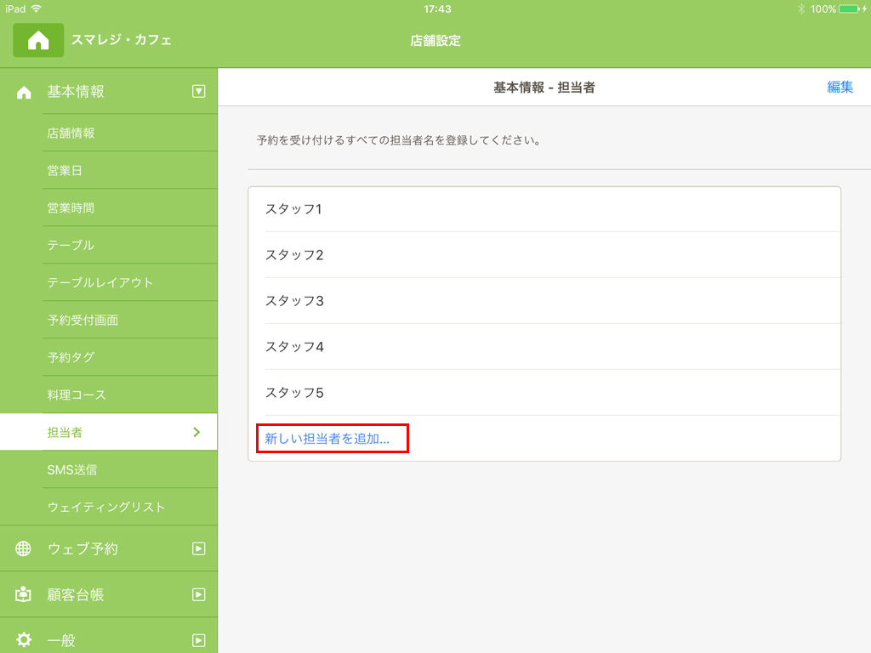This screenshot has height=653, width=871.
Task: Select the スタッフ5 row
Action: coord(544,393)
